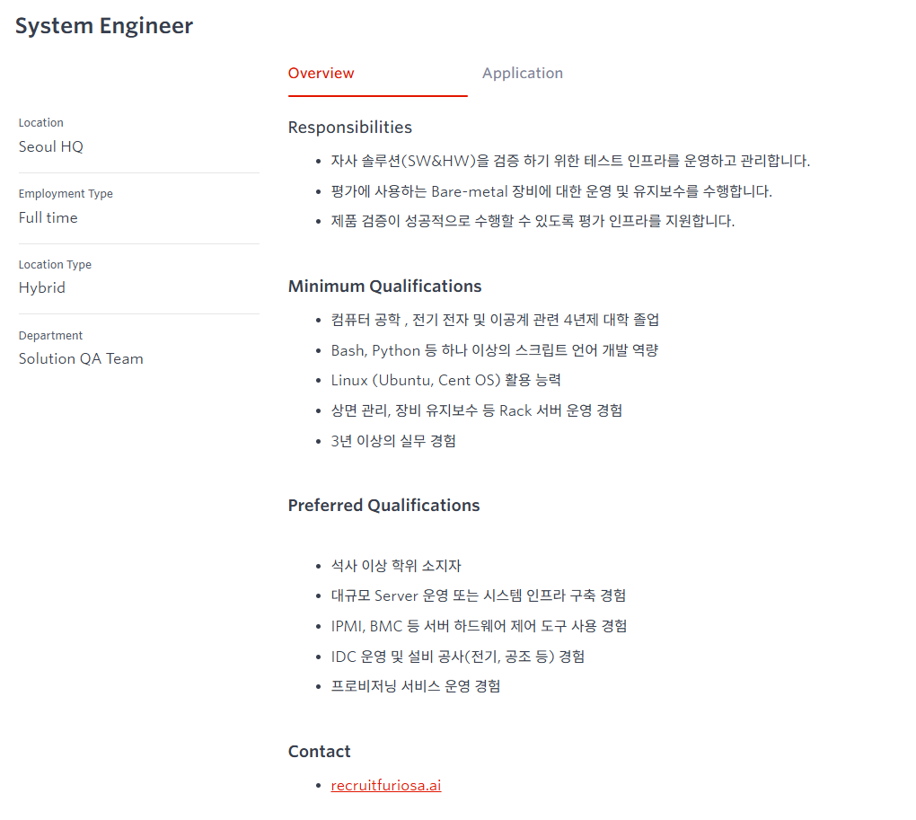Screen dimensions: 916x820
Task: Click the Responsibilities heading
Action: (x=350, y=128)
